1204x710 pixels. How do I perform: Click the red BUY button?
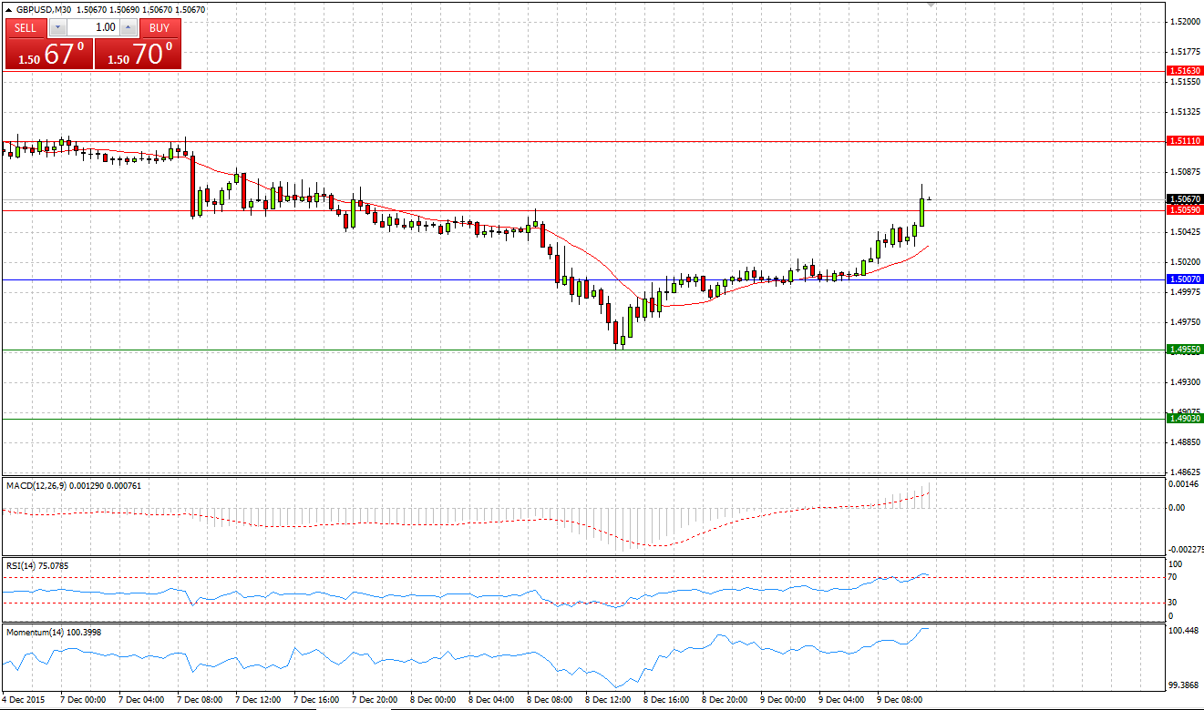(x=160, y=27)
